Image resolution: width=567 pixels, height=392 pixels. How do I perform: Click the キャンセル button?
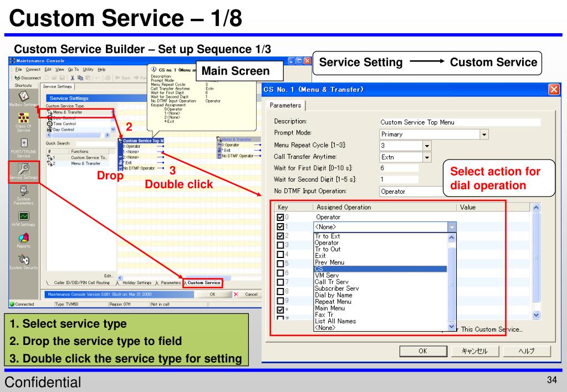point(475,351)
